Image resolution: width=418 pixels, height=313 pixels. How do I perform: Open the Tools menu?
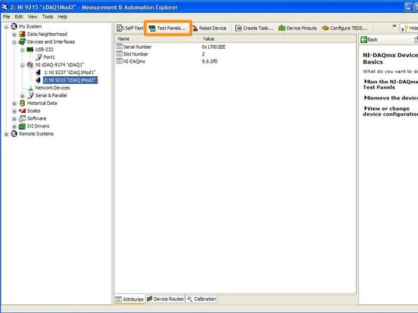[x=47, y=16]
